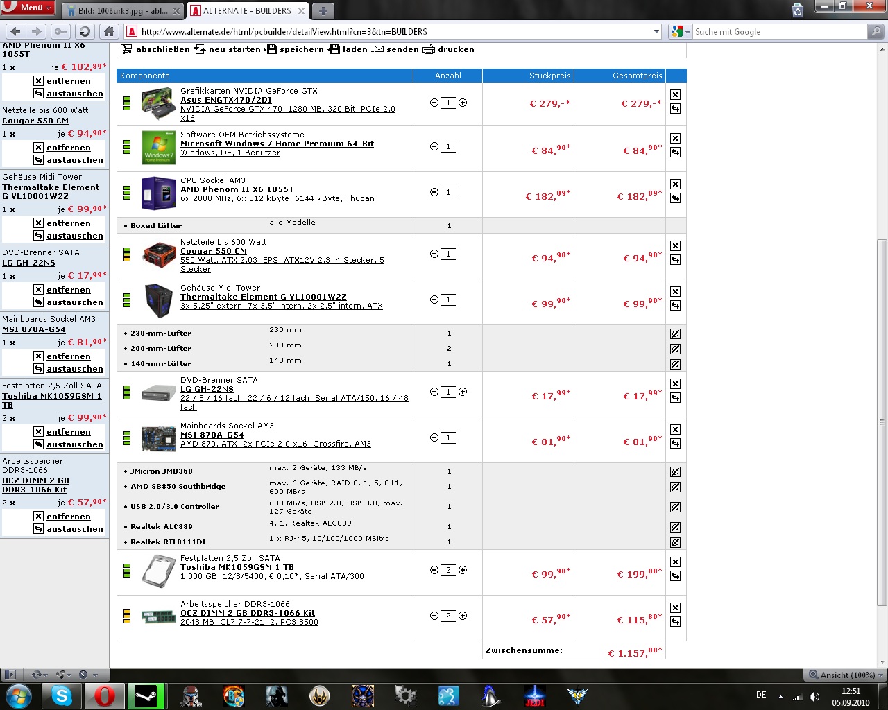Focus the Suche mit Google search field
The height and width of the screenshot is (710, 888).
[780, 31]
